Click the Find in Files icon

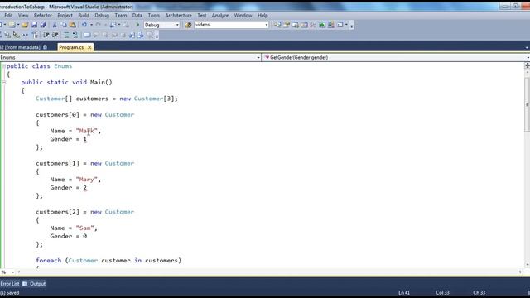click(x=188, y=25)
